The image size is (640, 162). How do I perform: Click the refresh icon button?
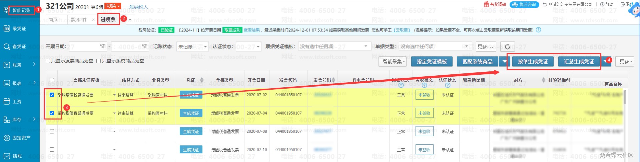coord(507,46)
